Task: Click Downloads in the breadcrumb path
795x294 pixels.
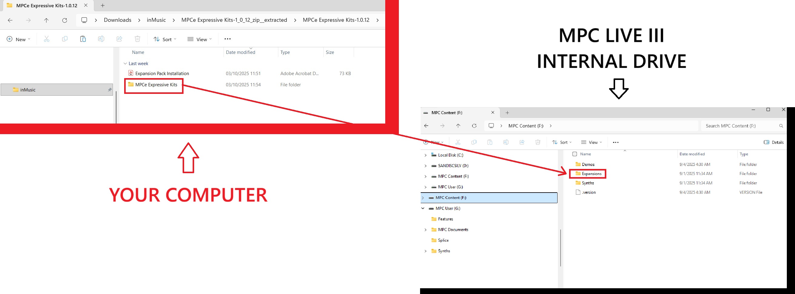Action: [x=118, y=20]
